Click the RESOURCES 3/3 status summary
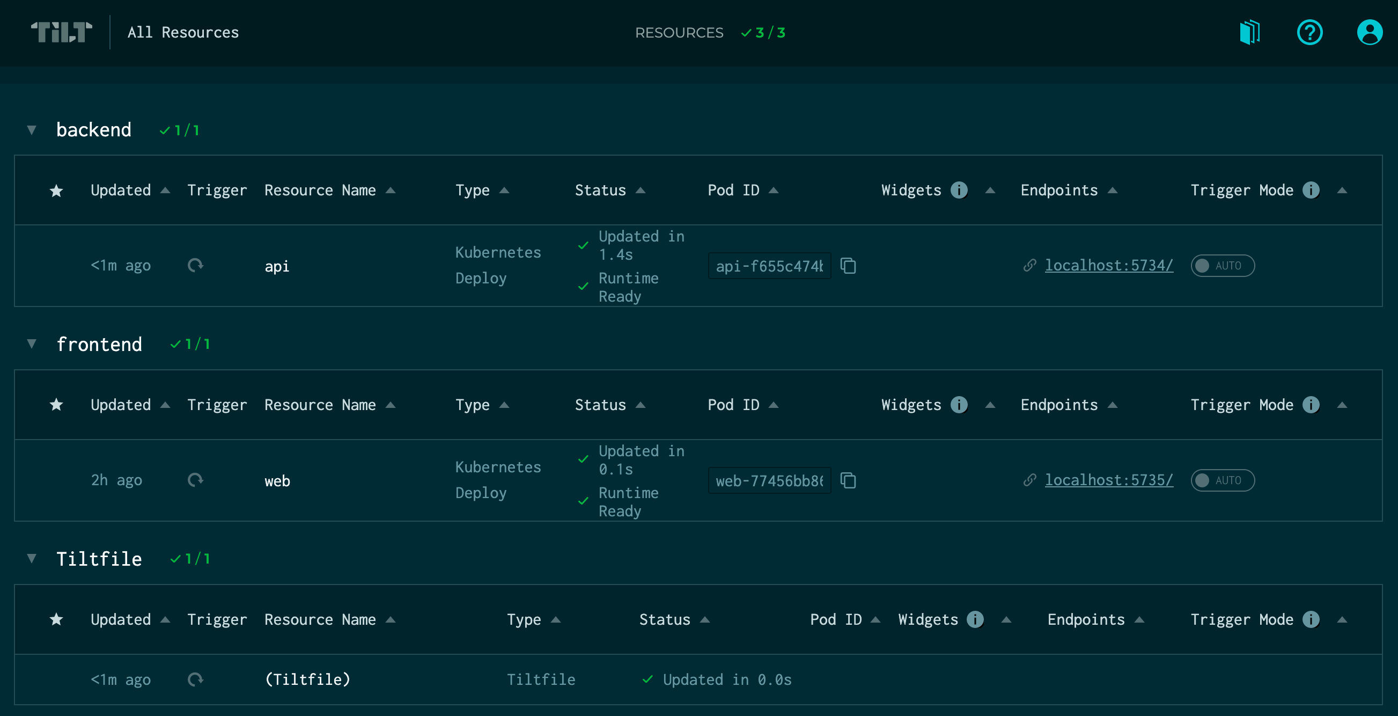This screenshot has width=1398, height=716. (x=710, y=33)
